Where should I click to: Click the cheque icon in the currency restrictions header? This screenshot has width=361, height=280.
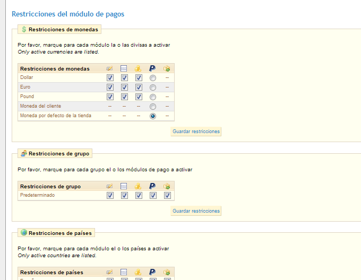[x=110, y=68]
